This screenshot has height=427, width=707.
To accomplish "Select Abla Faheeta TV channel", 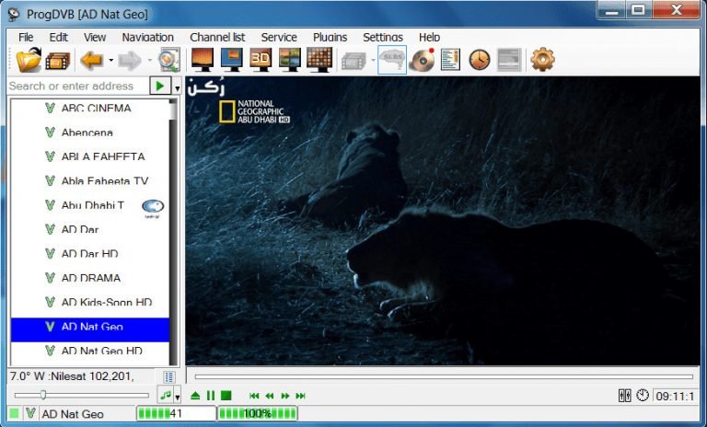I will pos(89,180).
